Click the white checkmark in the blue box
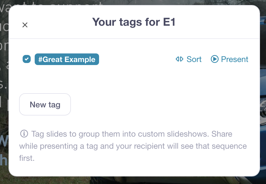 point(27,59)
